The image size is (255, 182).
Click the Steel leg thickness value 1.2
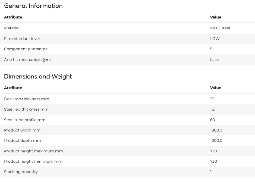tap(212, 109)
